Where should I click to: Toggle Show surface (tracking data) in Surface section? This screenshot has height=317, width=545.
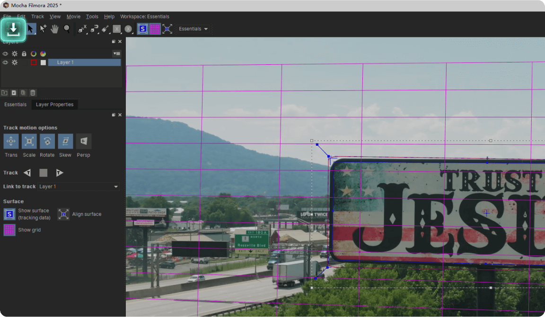9,214
